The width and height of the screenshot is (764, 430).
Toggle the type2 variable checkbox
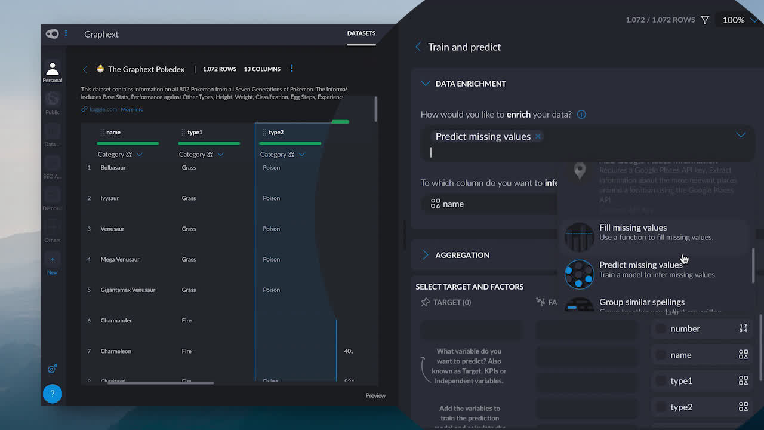pos(661,407)
